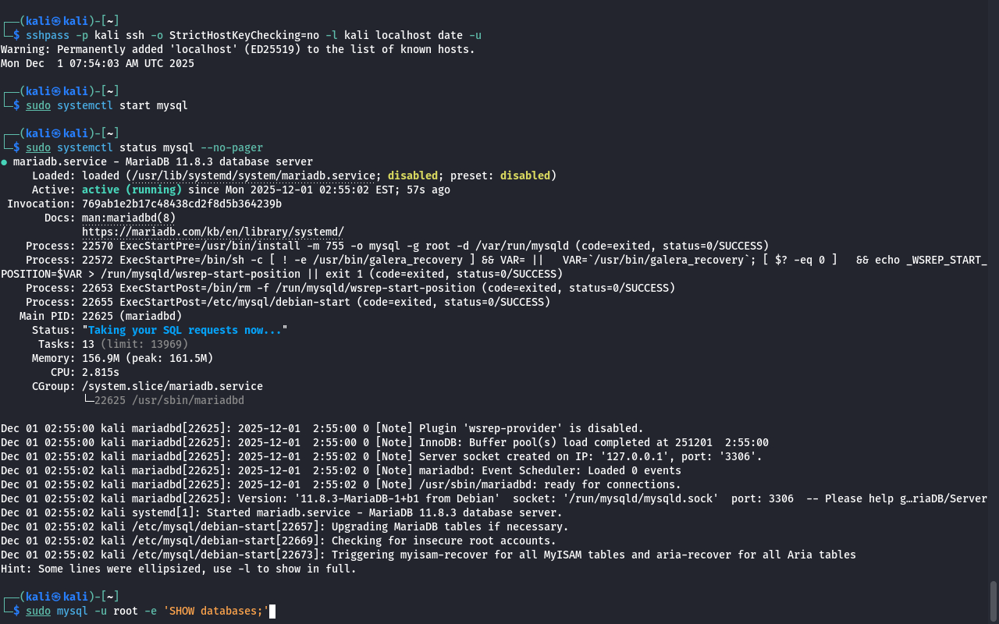Click "Taking your SQL requests now..." status
Viewport: 999px width, 624px height.
pos(184,330)
